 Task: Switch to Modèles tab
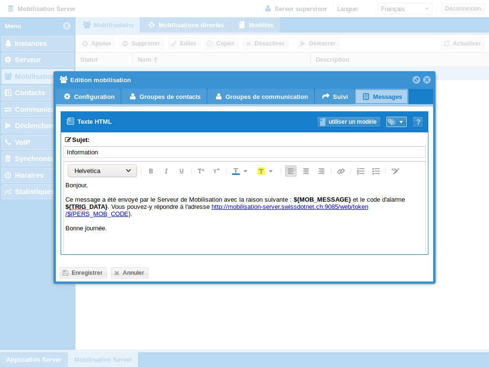pos(256,25)
